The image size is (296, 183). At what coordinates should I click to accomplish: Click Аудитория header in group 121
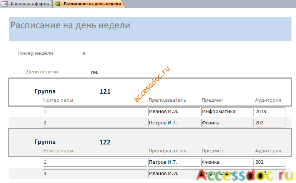(268, 100)
